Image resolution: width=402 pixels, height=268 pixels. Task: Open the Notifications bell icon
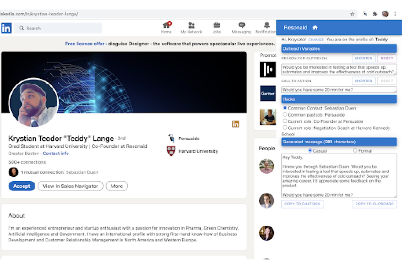point(267,25)
